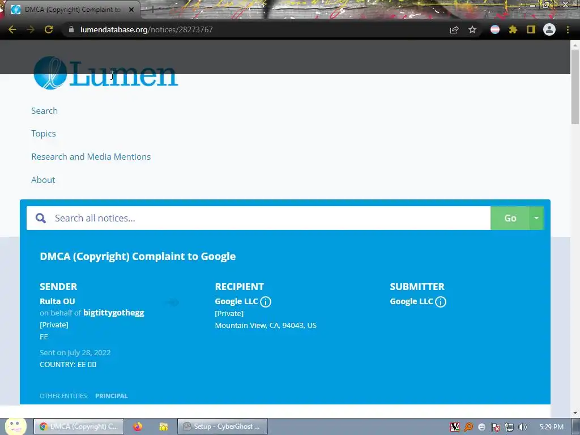This screenshot has height=435, width=580.
Task: Show info icon beside Submitter Google LLC
Action: [x=441, y=302]
